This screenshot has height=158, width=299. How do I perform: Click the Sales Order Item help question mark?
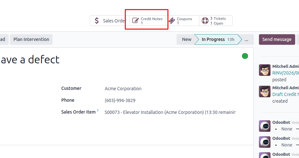pos(98,110)
